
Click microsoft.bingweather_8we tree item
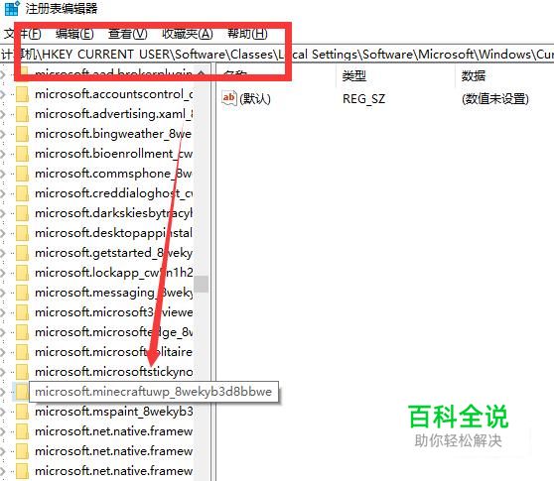pos(113,134)
